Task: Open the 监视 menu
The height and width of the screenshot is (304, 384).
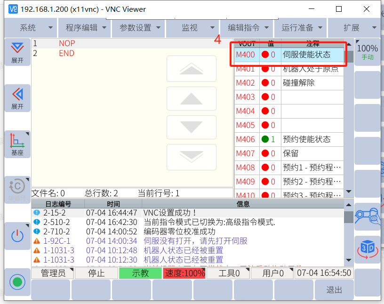Action: click(x=192, y=28)
